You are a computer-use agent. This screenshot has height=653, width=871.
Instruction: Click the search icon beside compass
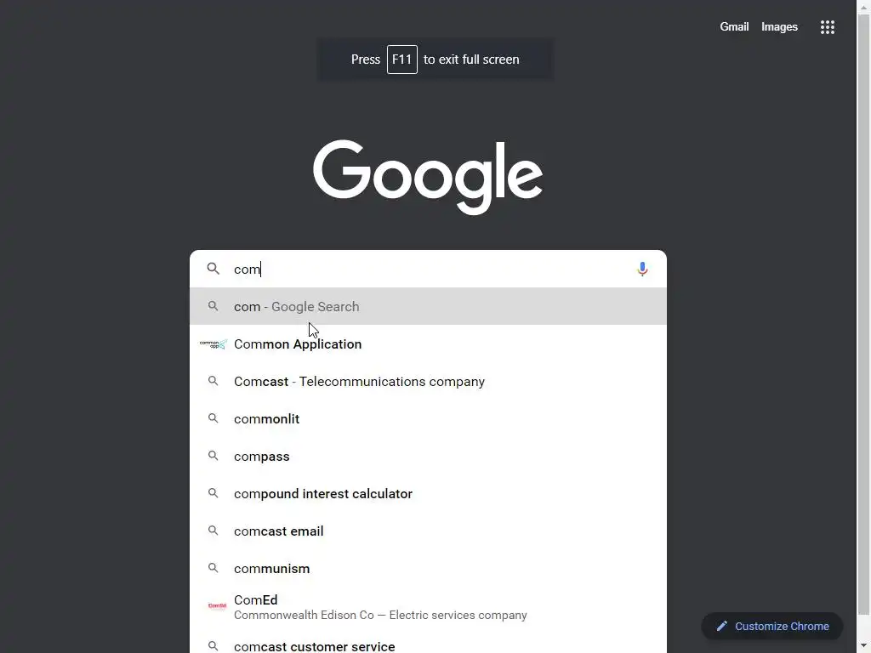coord(213,456)
